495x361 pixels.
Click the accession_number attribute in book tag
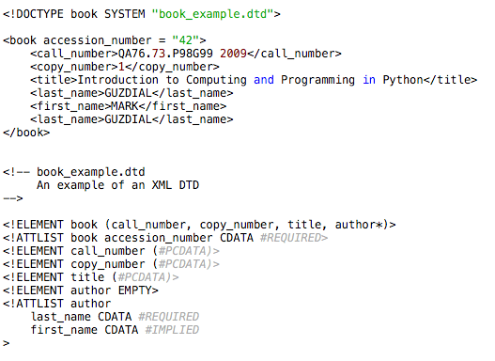98,40
